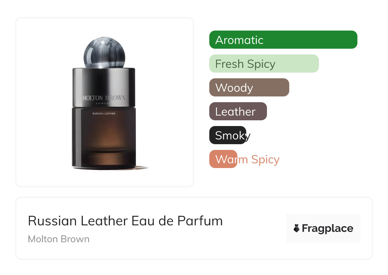The width and height of the screenshot is (388, 275).
Task: Select the Fresh Spicy accord bar
Action: click(x=264, y=64)
